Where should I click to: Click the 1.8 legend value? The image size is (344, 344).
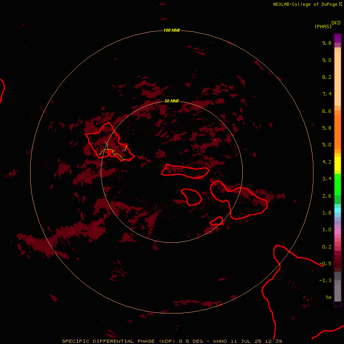pyautogui.click(x=327, y=213)
